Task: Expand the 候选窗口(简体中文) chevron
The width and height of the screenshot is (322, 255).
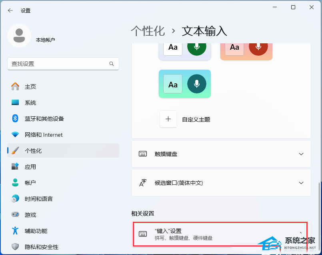Action: 301,183
